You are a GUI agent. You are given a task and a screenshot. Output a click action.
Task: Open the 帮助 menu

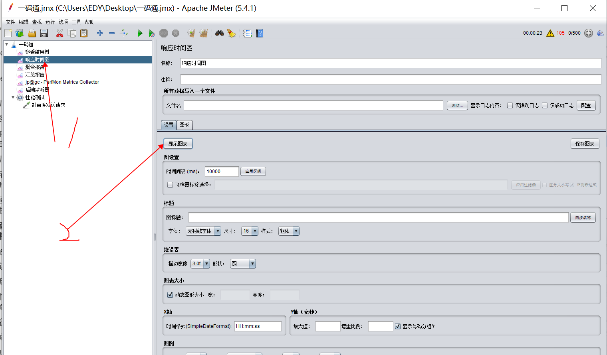coord(89,22)
